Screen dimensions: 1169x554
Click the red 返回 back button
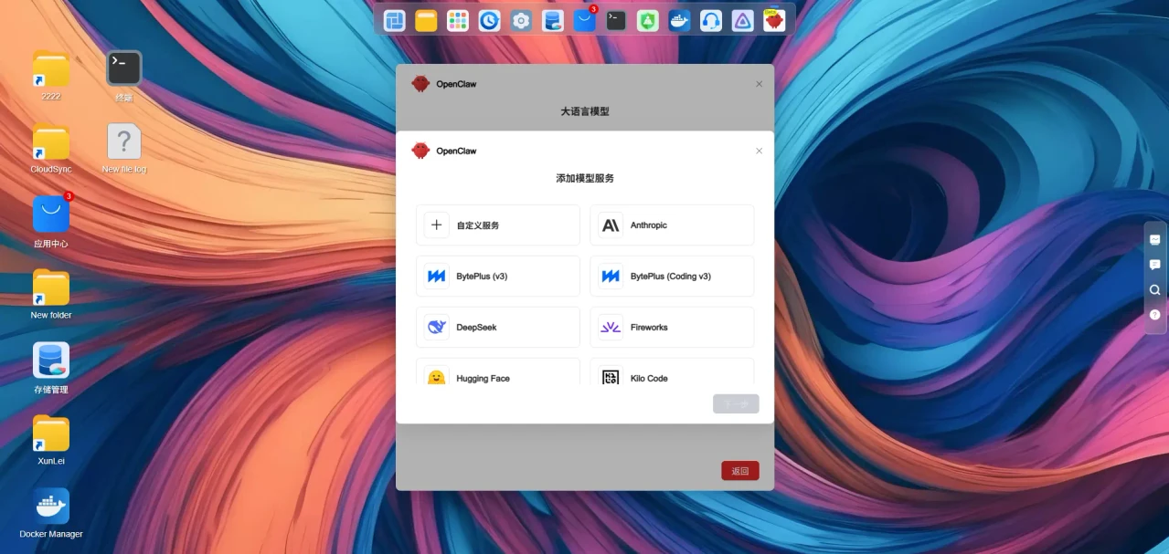point(740,471)
